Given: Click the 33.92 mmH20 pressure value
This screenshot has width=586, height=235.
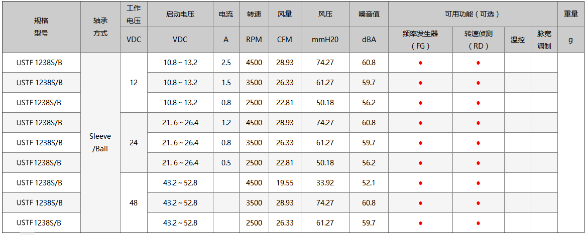Looking at the screenshot, I should (325, 183).
